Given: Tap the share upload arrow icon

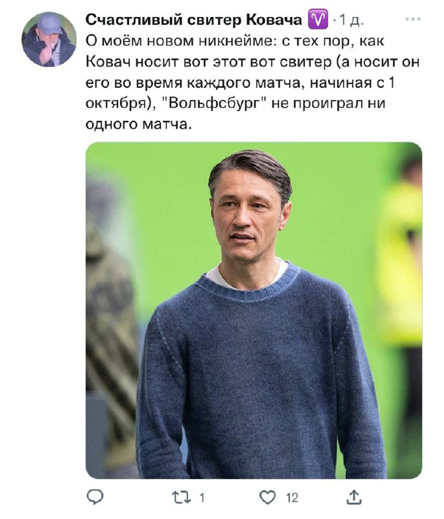Looking at the screenshot, I should coord(354,497).
